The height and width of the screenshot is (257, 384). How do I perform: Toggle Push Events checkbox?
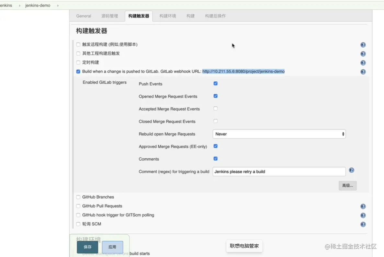point(216,83)
